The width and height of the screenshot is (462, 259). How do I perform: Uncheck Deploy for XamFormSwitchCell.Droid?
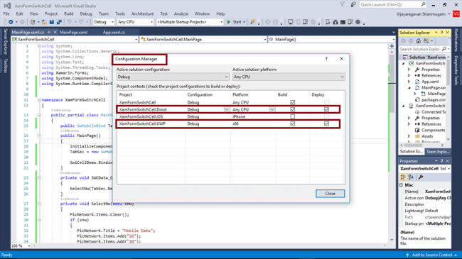tap(326, 109)
